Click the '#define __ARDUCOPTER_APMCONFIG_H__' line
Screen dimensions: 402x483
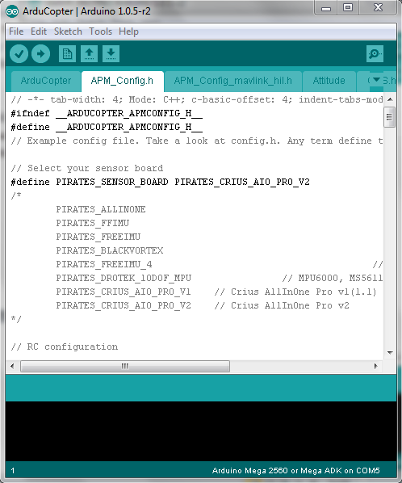107,127
